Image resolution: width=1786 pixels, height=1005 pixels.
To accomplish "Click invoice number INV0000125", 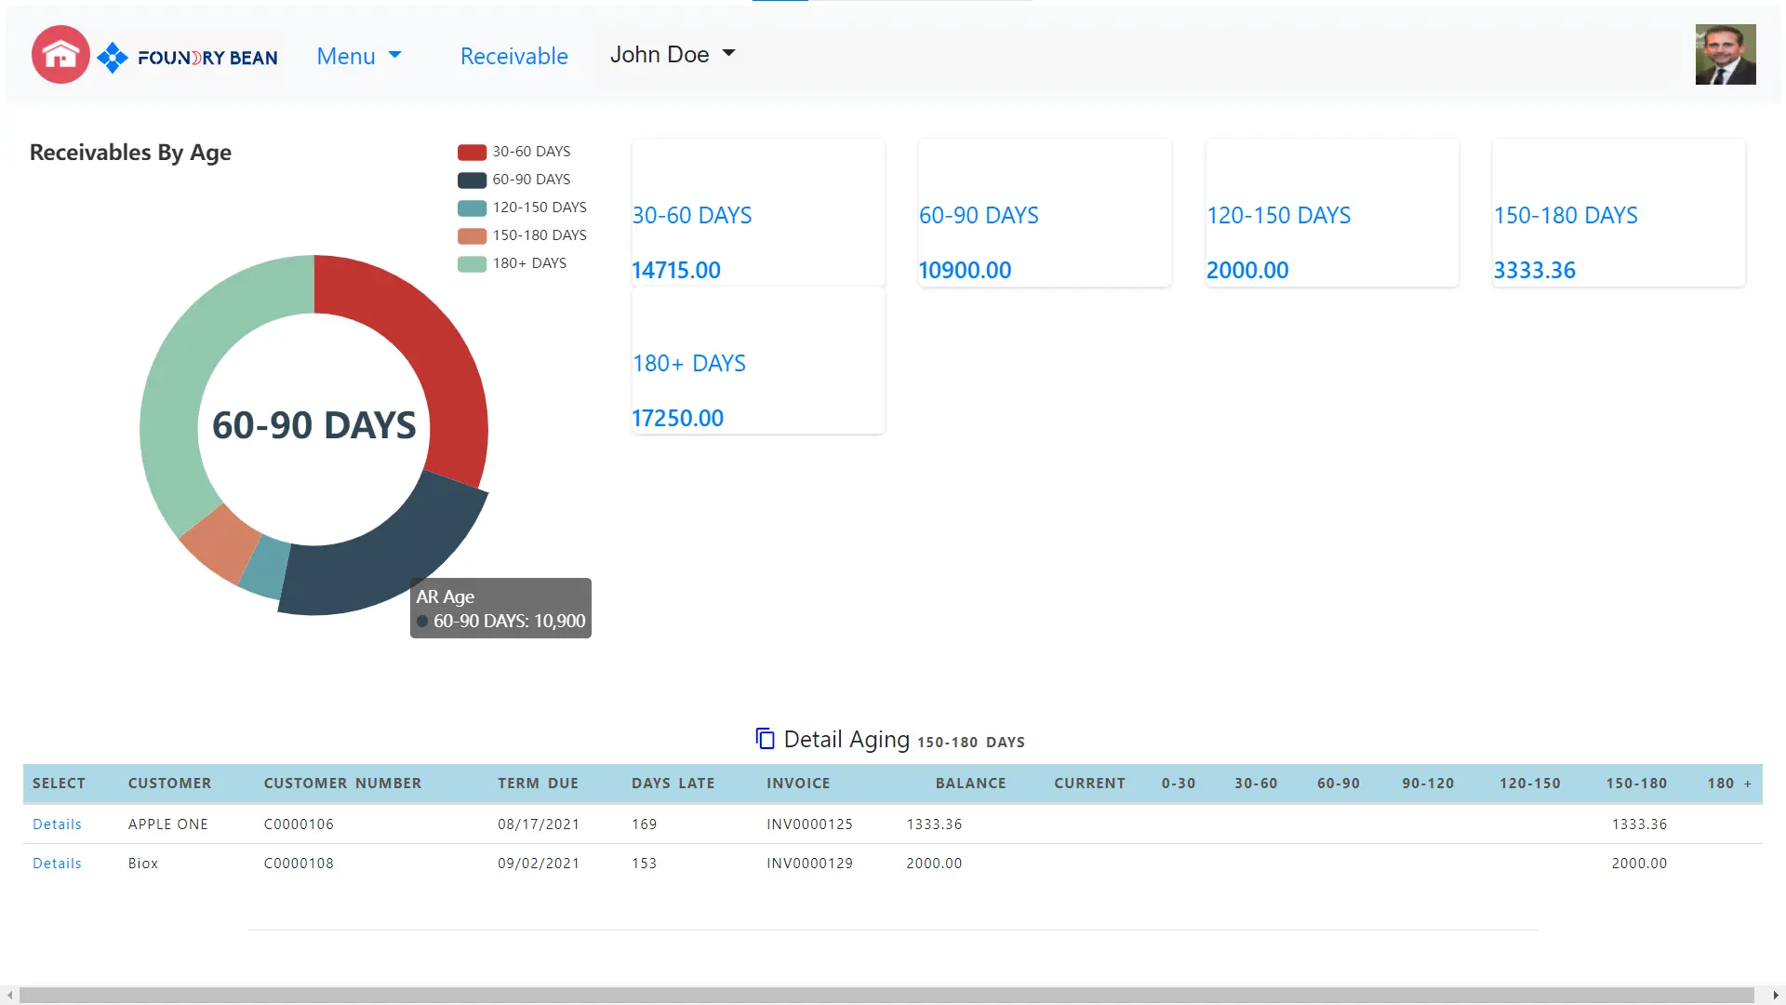I will tap(809, 824).
